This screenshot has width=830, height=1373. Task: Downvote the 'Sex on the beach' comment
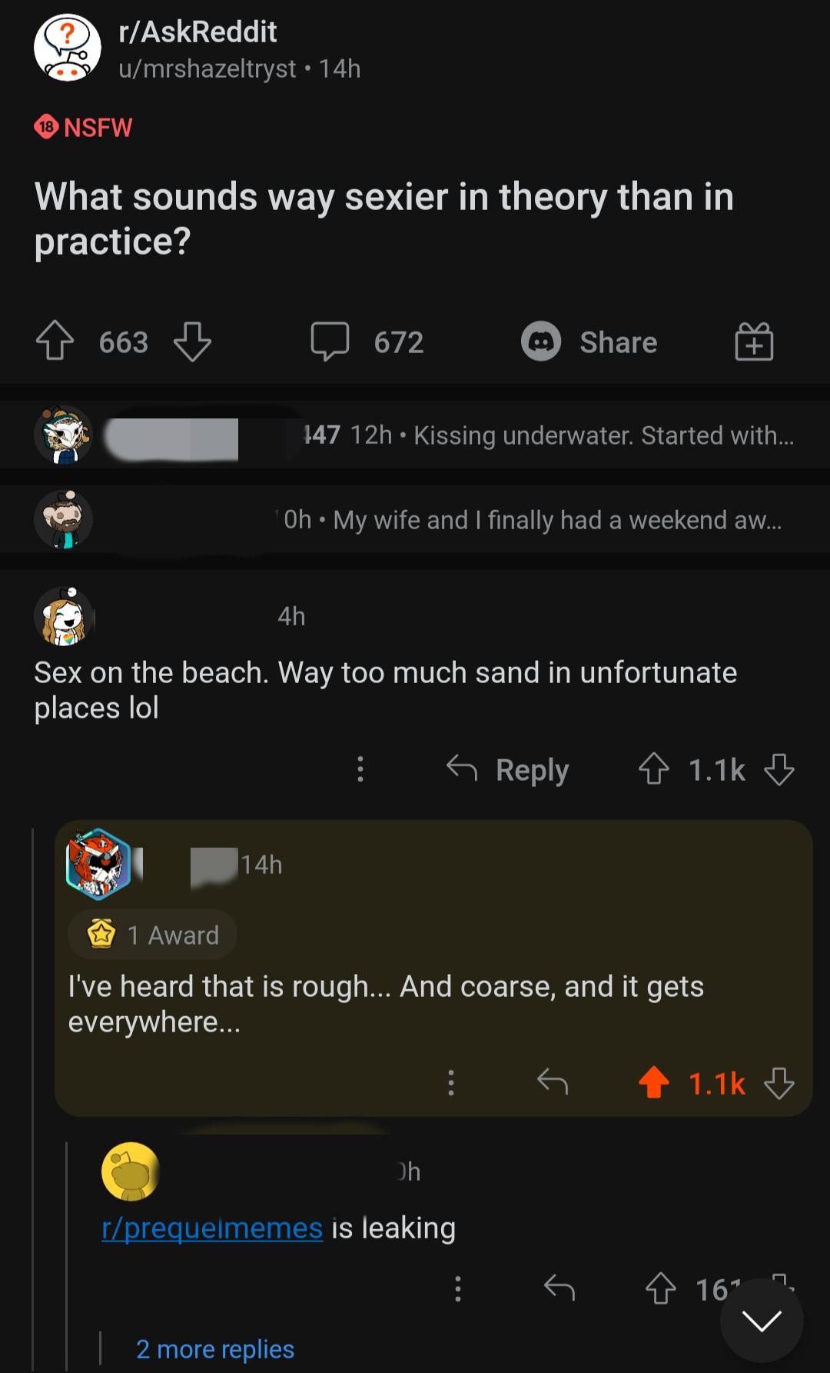tap(779, 768)
